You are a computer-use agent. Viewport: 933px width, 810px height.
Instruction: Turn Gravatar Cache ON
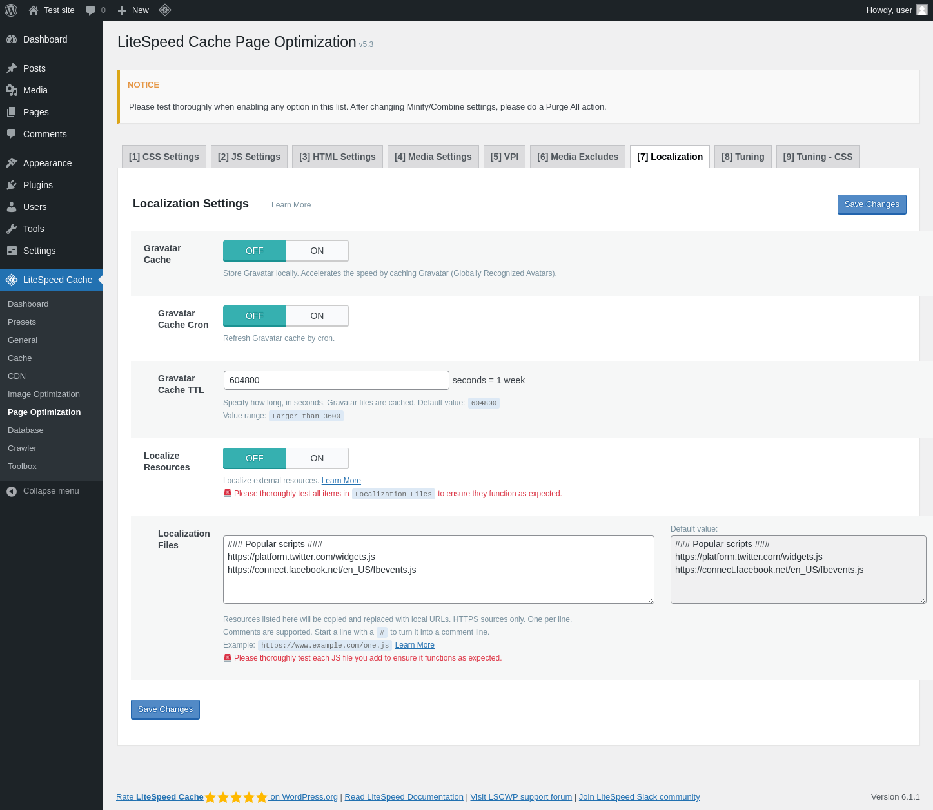tap(317, 251)
